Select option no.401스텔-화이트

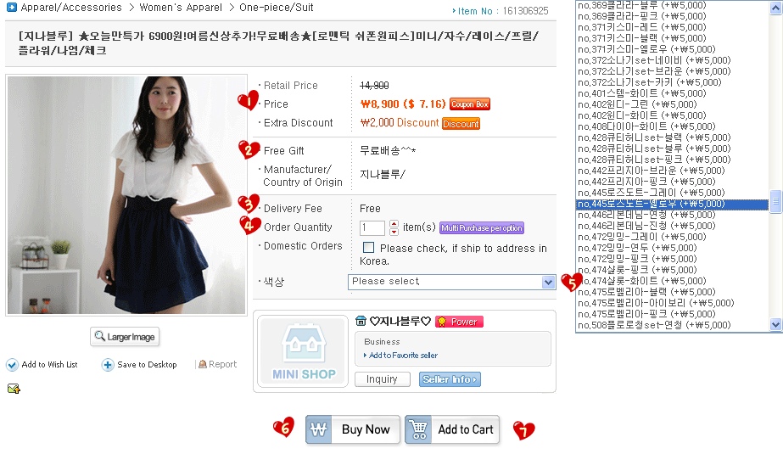coord(672,92)
